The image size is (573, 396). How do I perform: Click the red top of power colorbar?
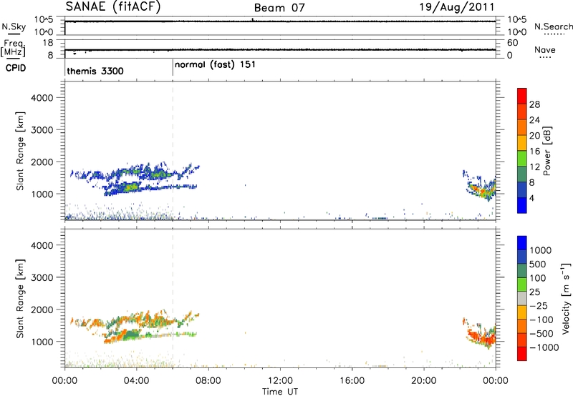[522, 96]
